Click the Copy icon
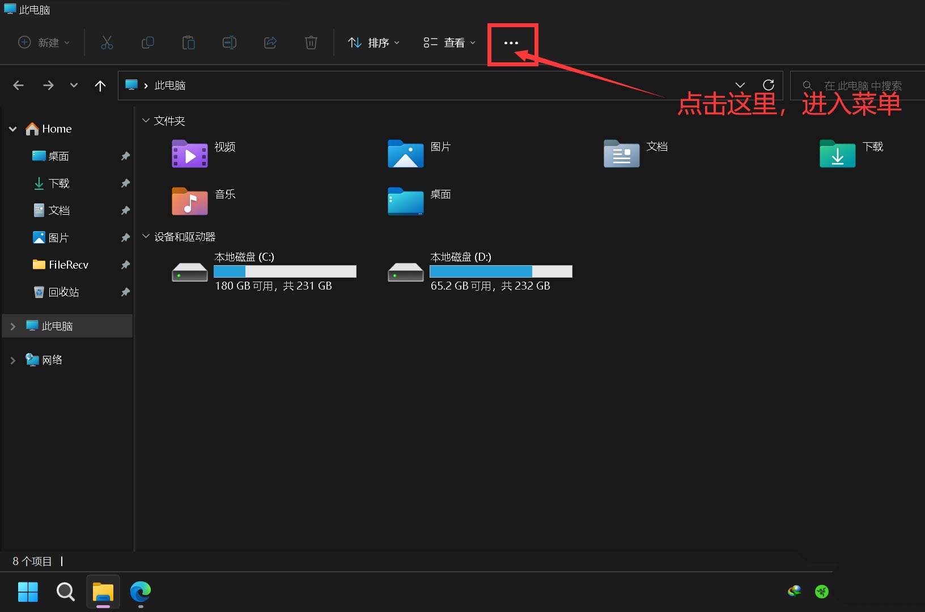925x612 pixels. click(148, 42)
